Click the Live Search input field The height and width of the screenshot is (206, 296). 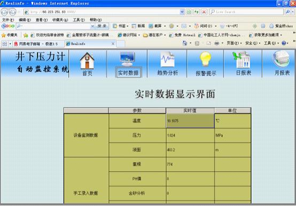click(246, 12)
